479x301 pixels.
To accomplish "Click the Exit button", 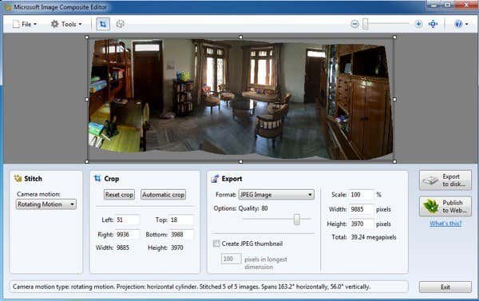I will 445,287.
